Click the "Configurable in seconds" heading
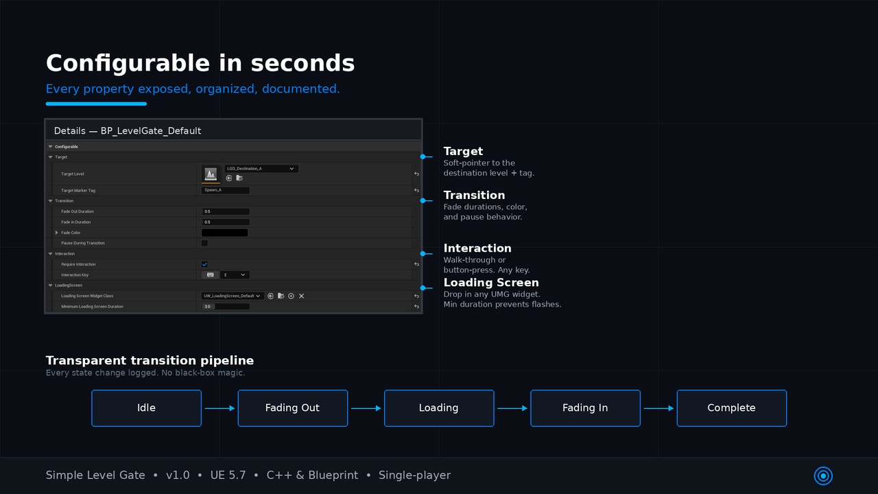 click(200, 63)
